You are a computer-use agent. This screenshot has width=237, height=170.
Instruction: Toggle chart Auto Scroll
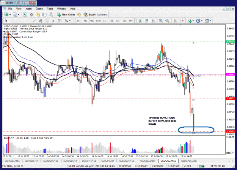tap(175, 21)
